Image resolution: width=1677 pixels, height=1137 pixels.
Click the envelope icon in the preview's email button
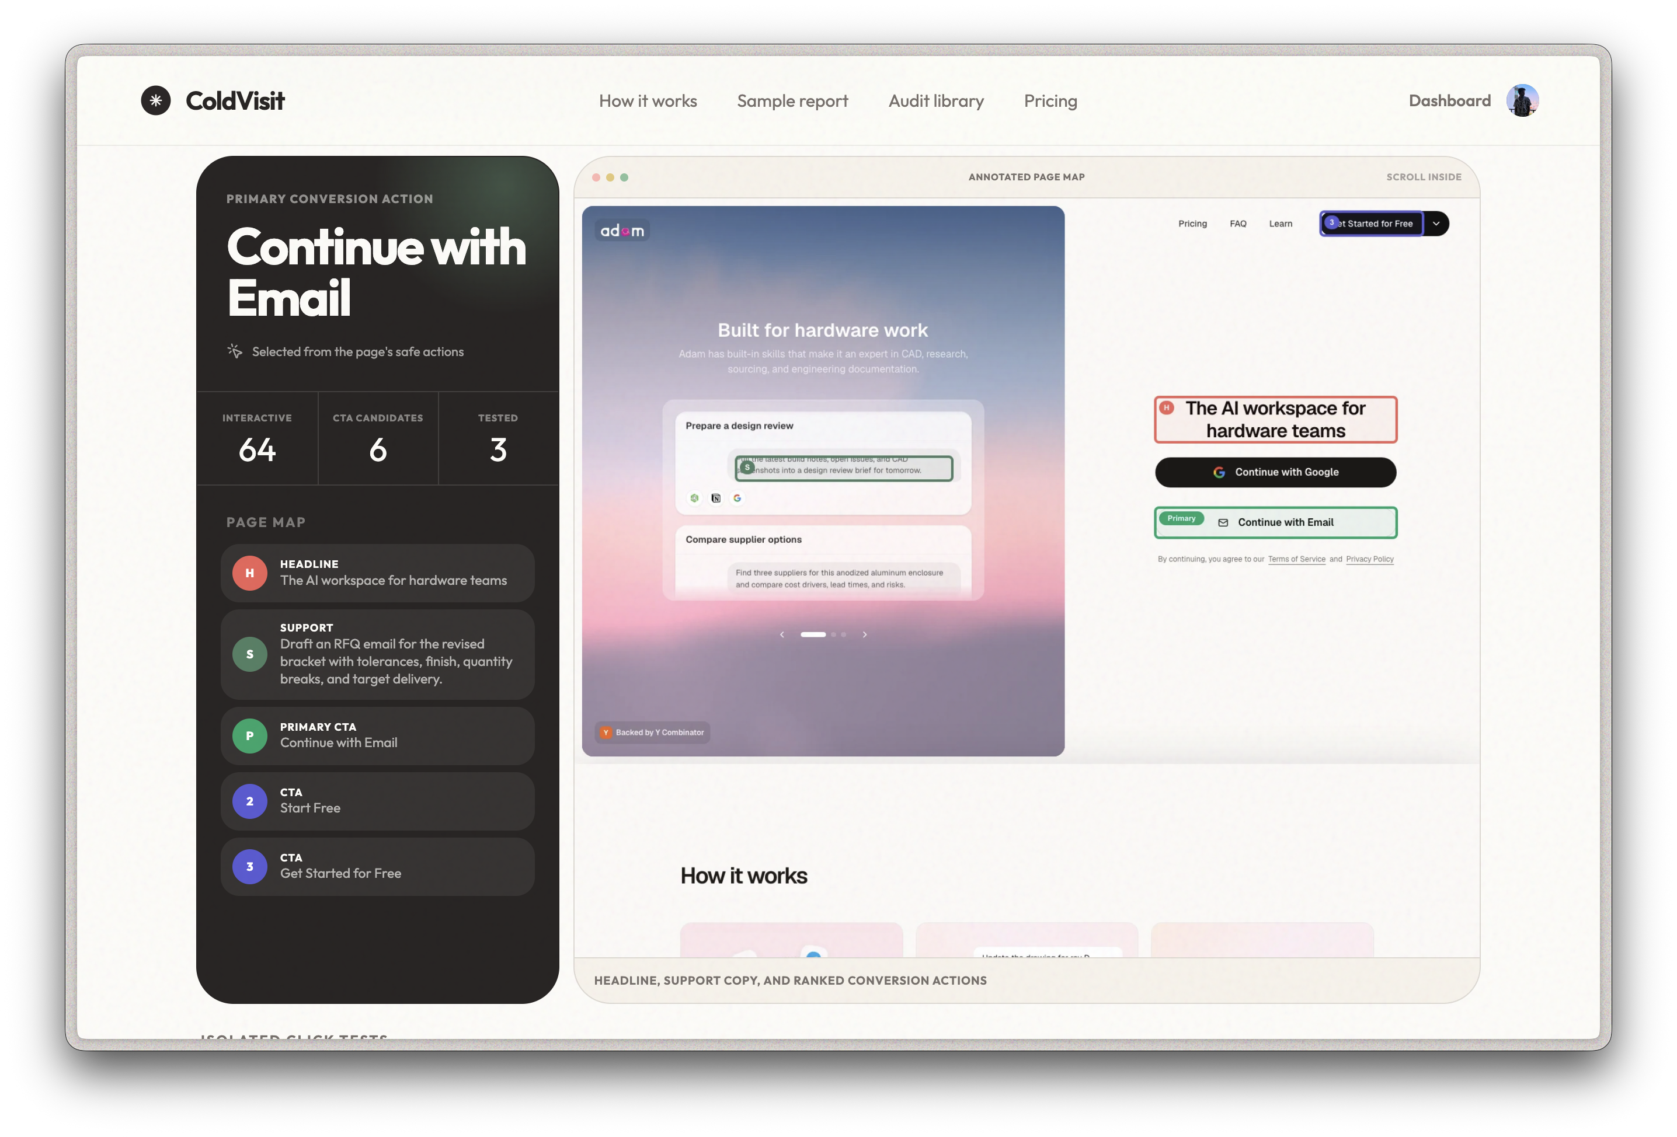pos(1223,522)
